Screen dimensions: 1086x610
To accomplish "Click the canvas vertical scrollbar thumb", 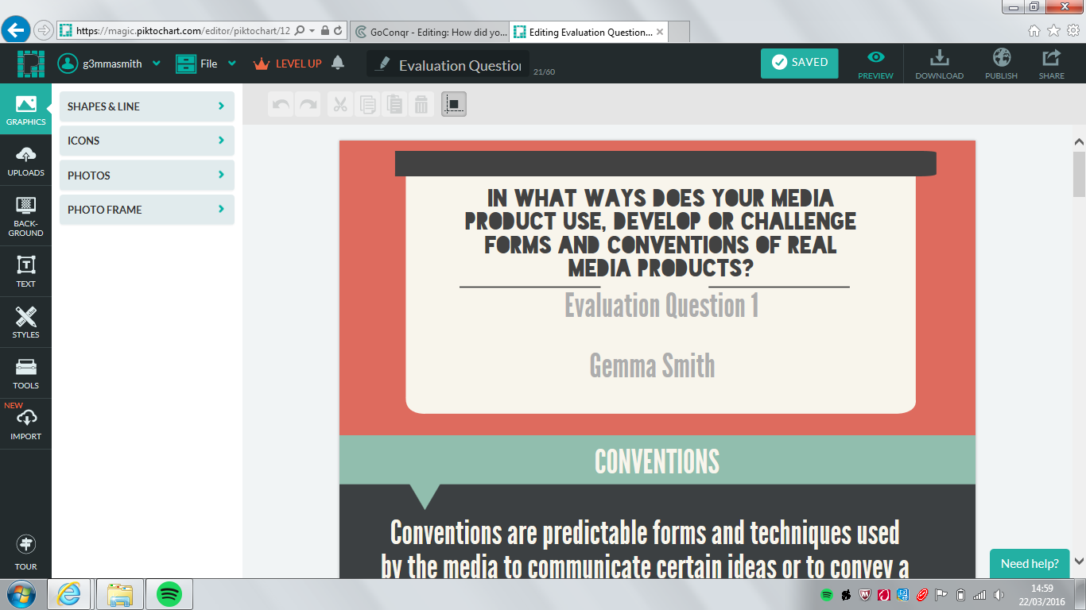I will 1079,172.
